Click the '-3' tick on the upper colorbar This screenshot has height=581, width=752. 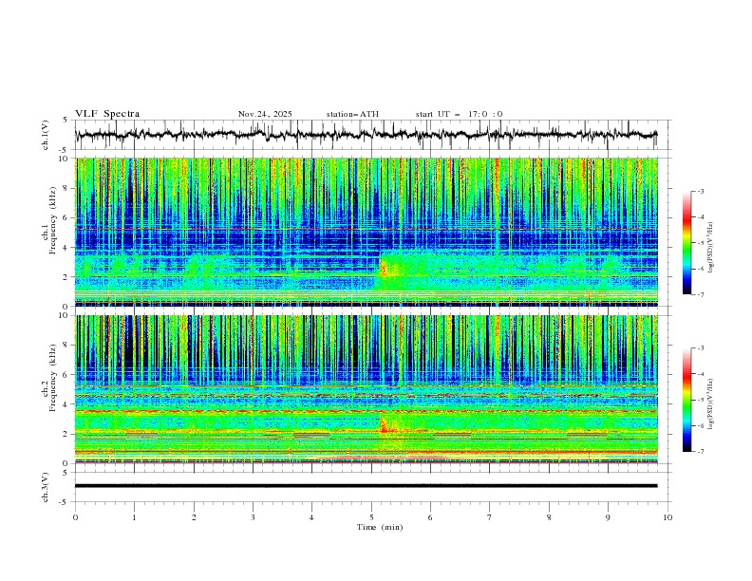click(701, 191)
